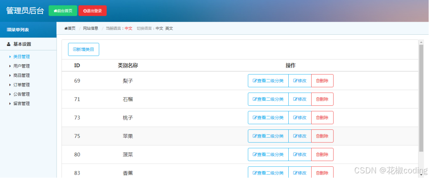Screen dimensions: 429x178
Task: Select the ID cell 83
Action: click(77, 173)
